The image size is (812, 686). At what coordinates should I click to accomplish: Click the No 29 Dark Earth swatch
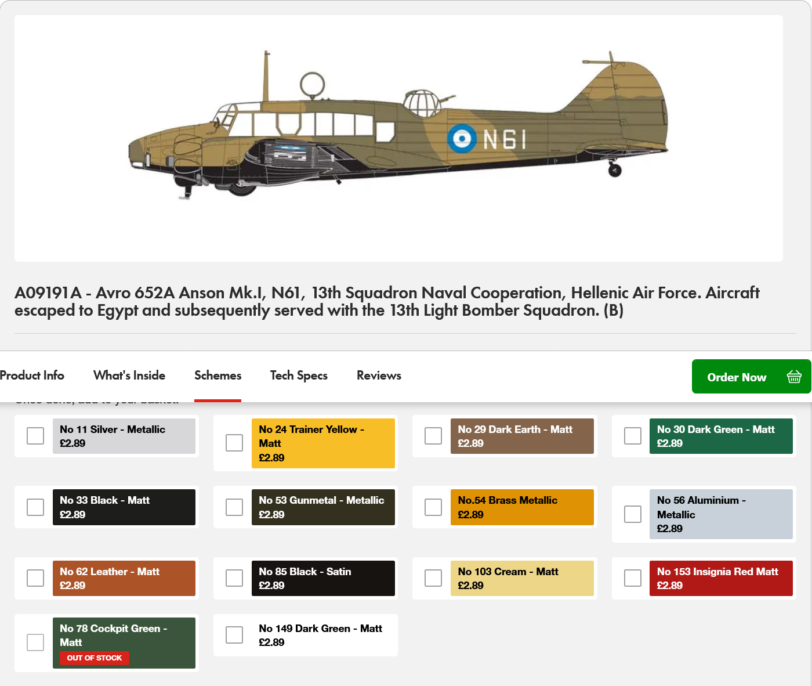tap(522, 436)
